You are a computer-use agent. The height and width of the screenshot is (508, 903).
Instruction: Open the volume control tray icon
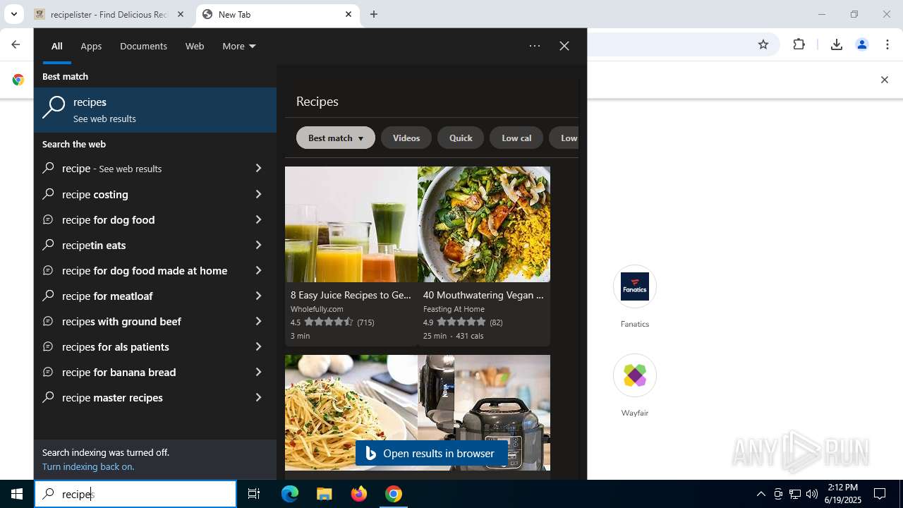pyautogui.click(x=812, y=494)
